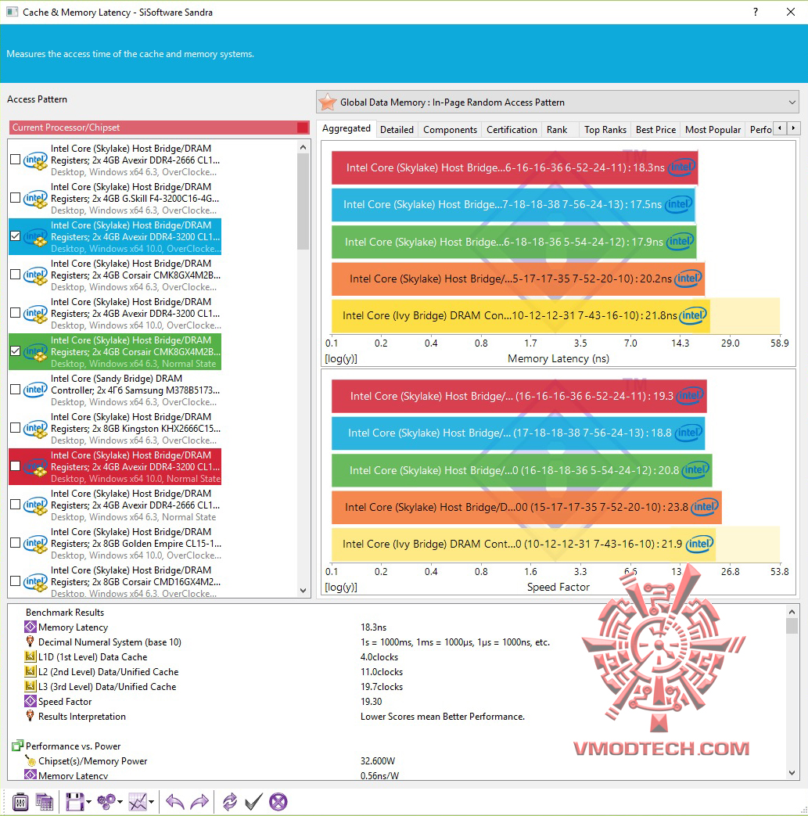Click processor list scroll-up arrow
The image size is (808, 816).
click(x=303, y=147)
